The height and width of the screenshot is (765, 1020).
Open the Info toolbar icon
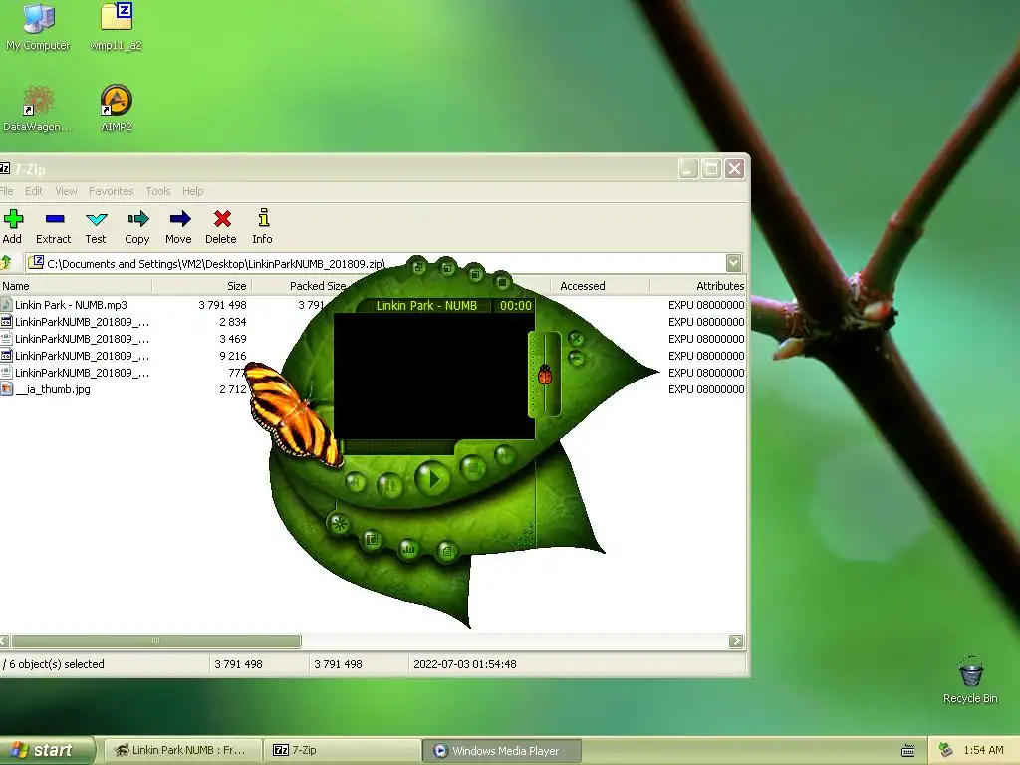click(263, 218)
